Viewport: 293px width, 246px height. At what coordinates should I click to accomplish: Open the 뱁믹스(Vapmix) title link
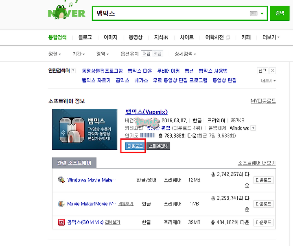(x=146, y=112)
